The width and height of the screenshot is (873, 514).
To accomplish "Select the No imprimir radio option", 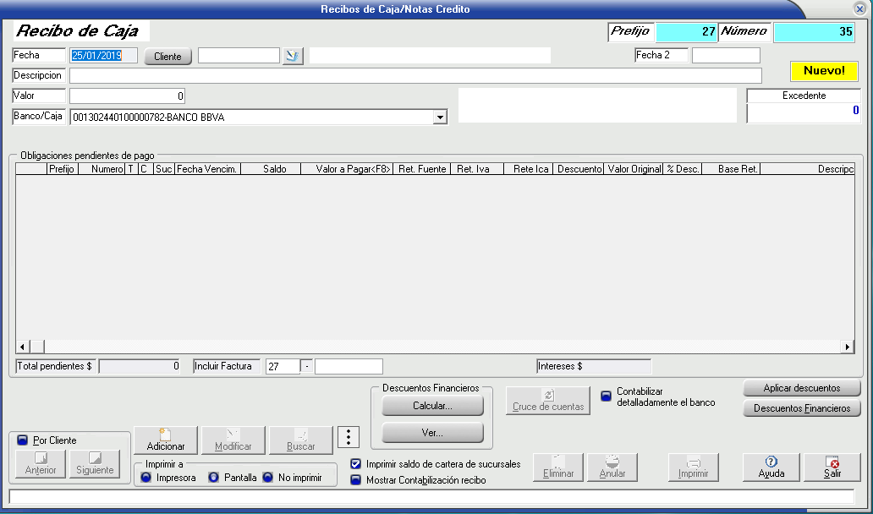I will pyautogui.click(x=268, y=478).
